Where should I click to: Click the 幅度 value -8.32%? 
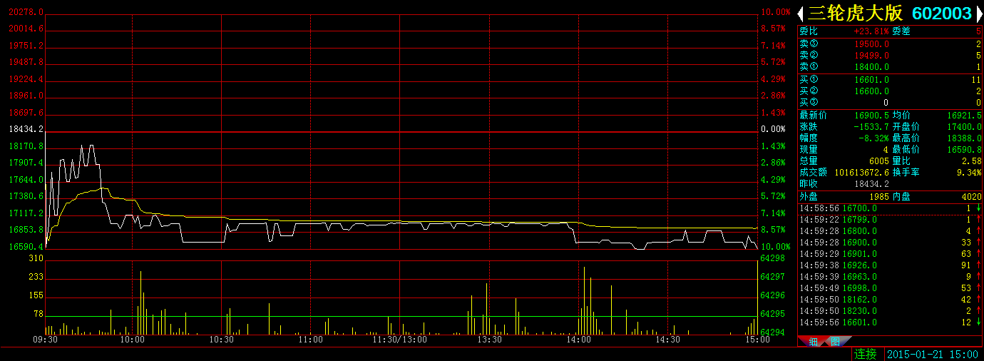pyautogui.click(x=873, y=138)
